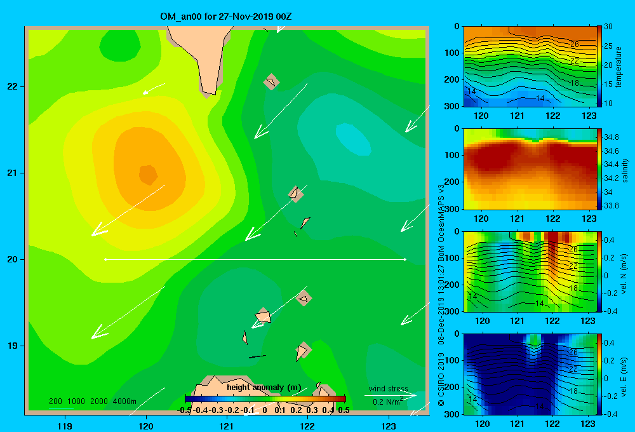Click the 'vel. N (m/s)' label
The height and width of the screenshot is (432, 635).
coord(624,274)
